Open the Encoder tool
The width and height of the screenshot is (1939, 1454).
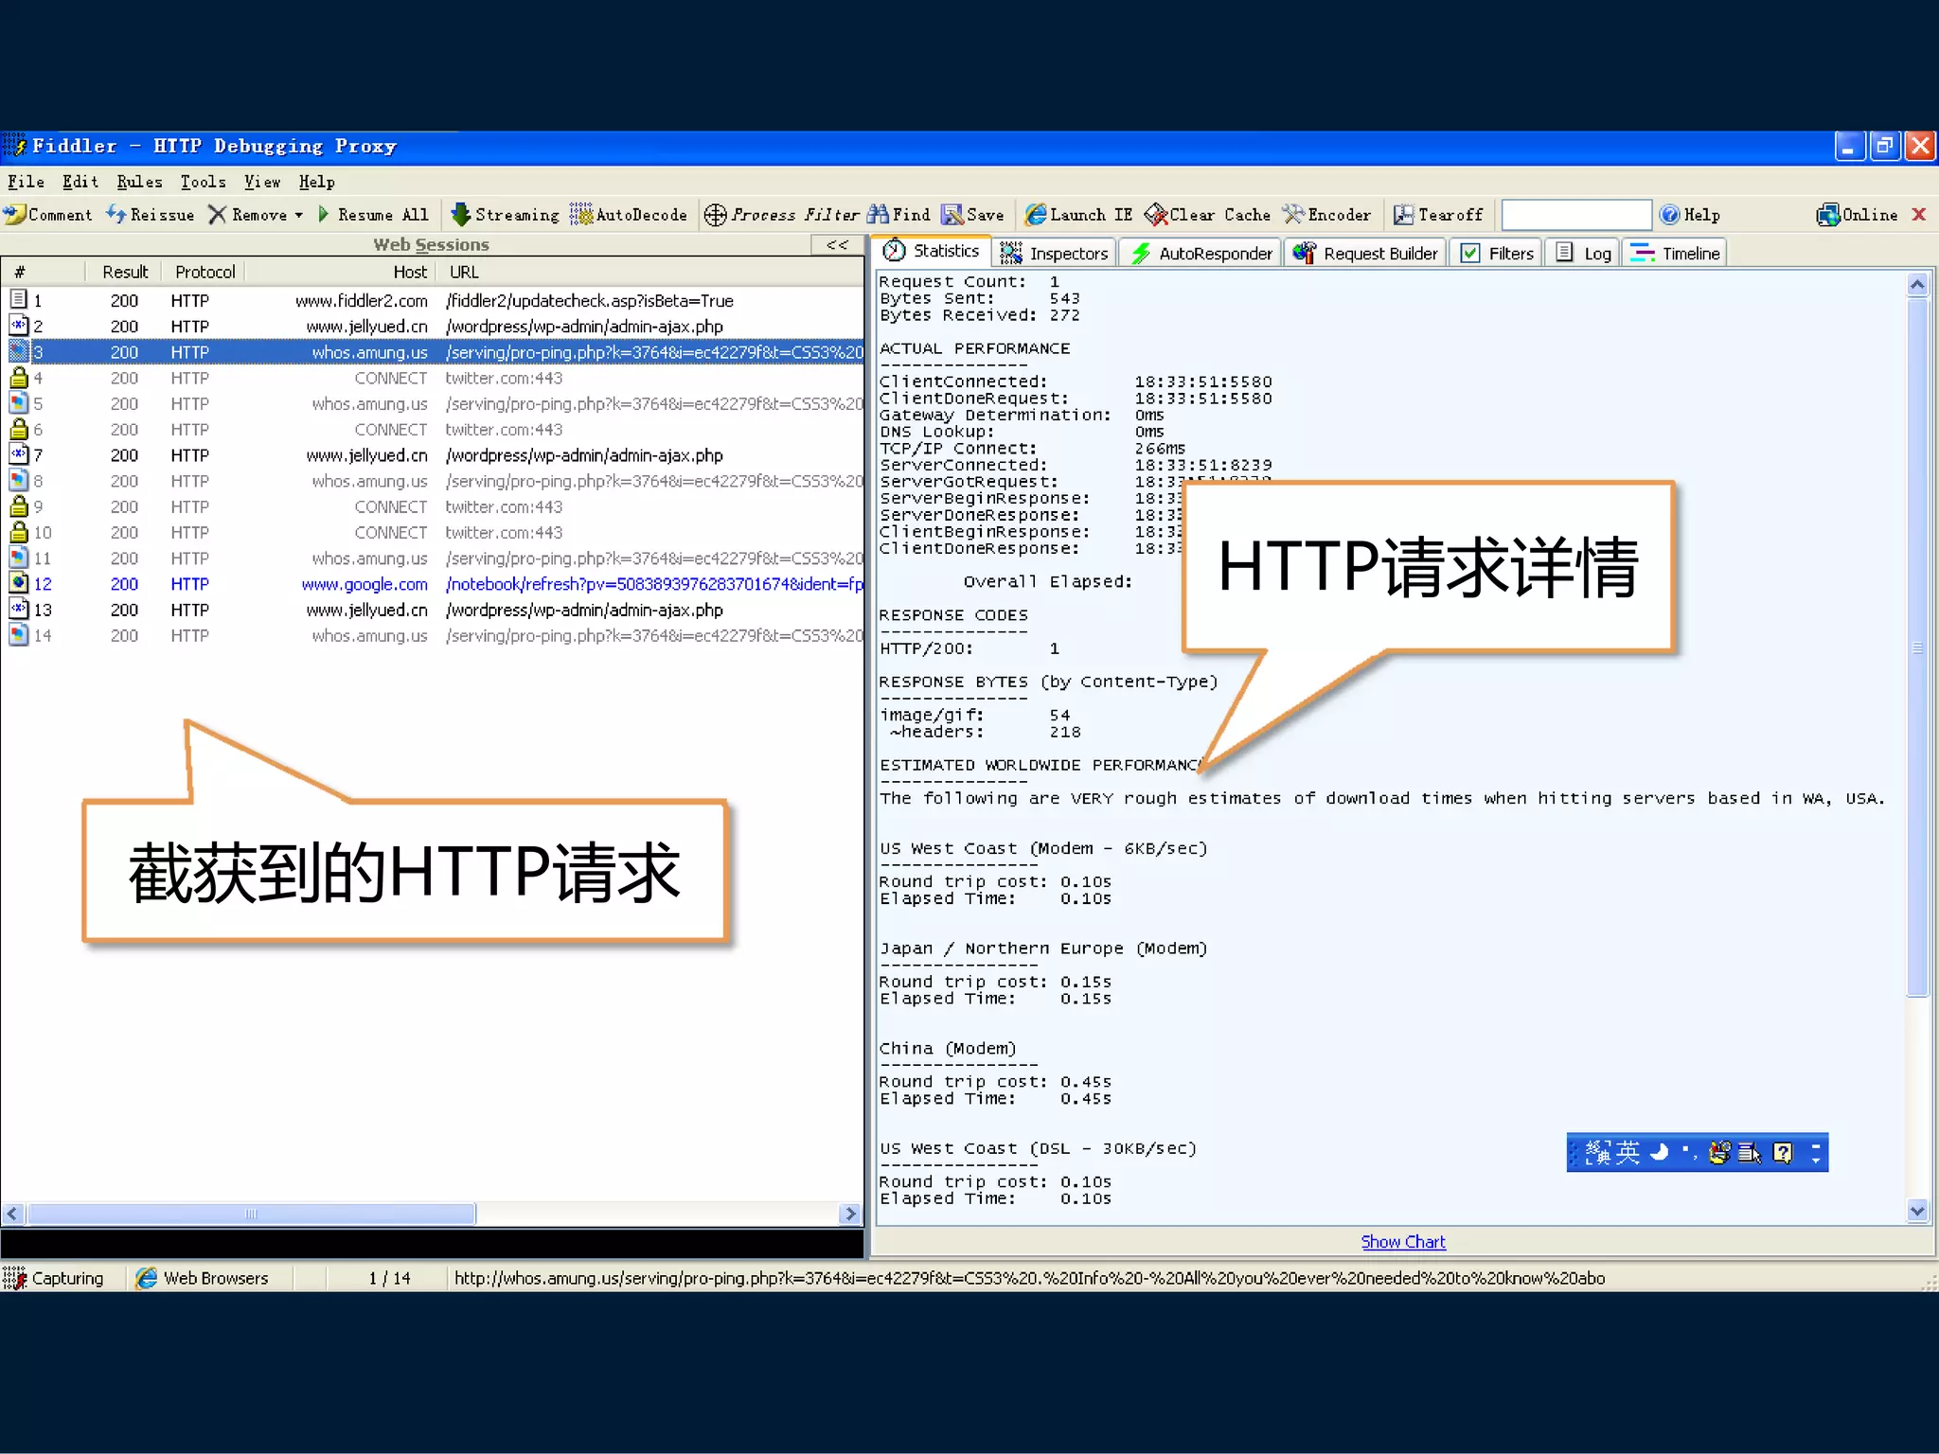click(x=1326, y=215)
